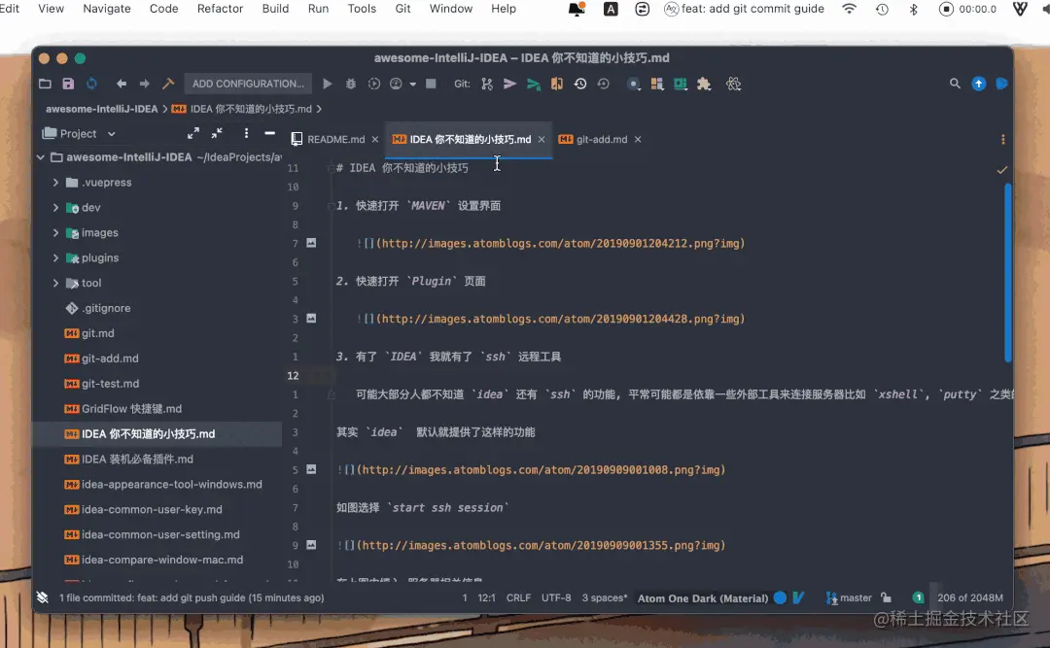Open the Build menu
The image size is (1050, 648).
pos(275,9)
